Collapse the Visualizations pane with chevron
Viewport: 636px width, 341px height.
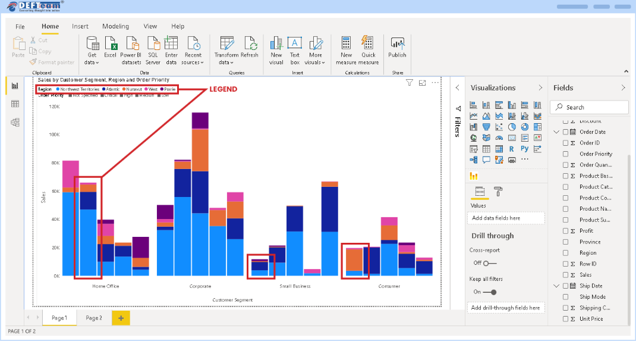pyautogui.click(x=540, y=87)
